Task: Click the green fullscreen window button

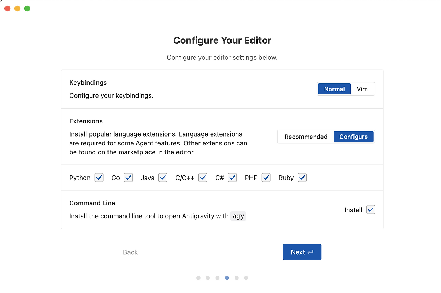Action: (x=27, y=8)
